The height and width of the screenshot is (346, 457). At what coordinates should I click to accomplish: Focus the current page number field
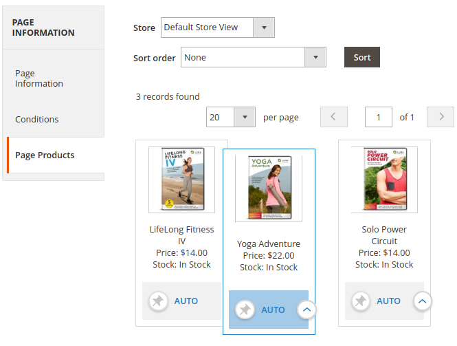(x=379, y=117)
